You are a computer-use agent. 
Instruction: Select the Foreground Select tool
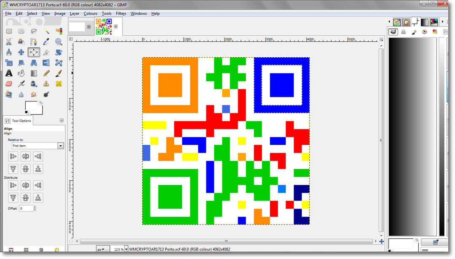point(21,42)
